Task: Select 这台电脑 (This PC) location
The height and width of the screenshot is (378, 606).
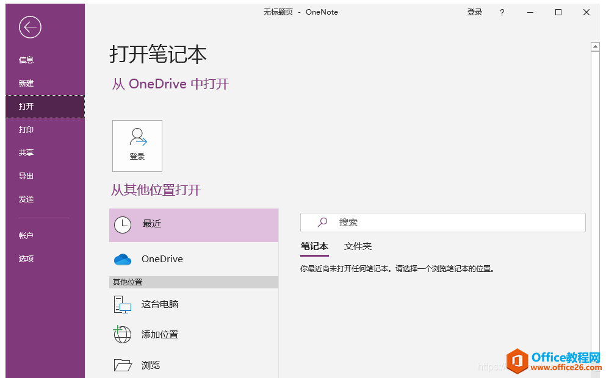Action: click(x=121, y=304)
